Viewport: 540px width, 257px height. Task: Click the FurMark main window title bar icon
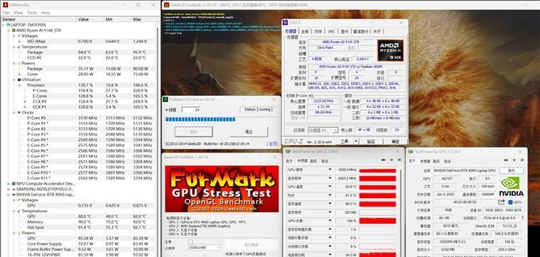click(x=167, y=5)
